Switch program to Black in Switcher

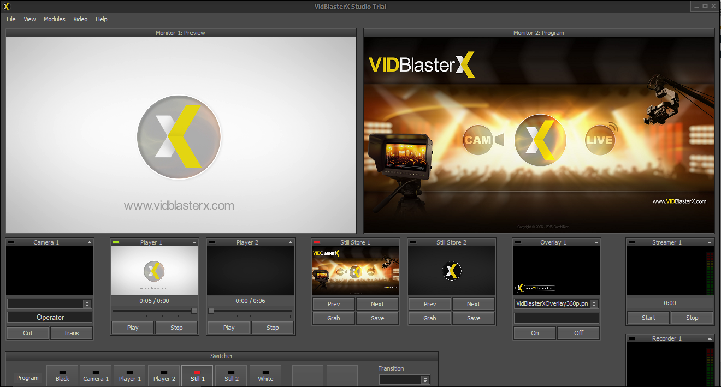62,376
